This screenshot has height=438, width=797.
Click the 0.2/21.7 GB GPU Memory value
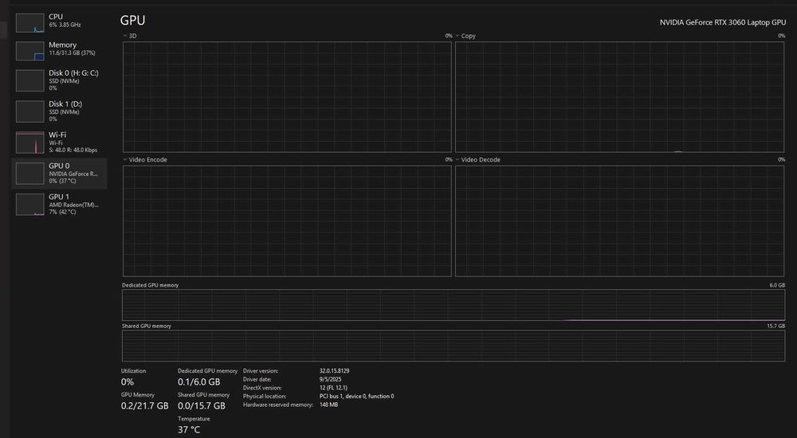tap(144, 405)
